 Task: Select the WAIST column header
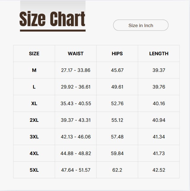pyautogui.click(x=76, y=54)
